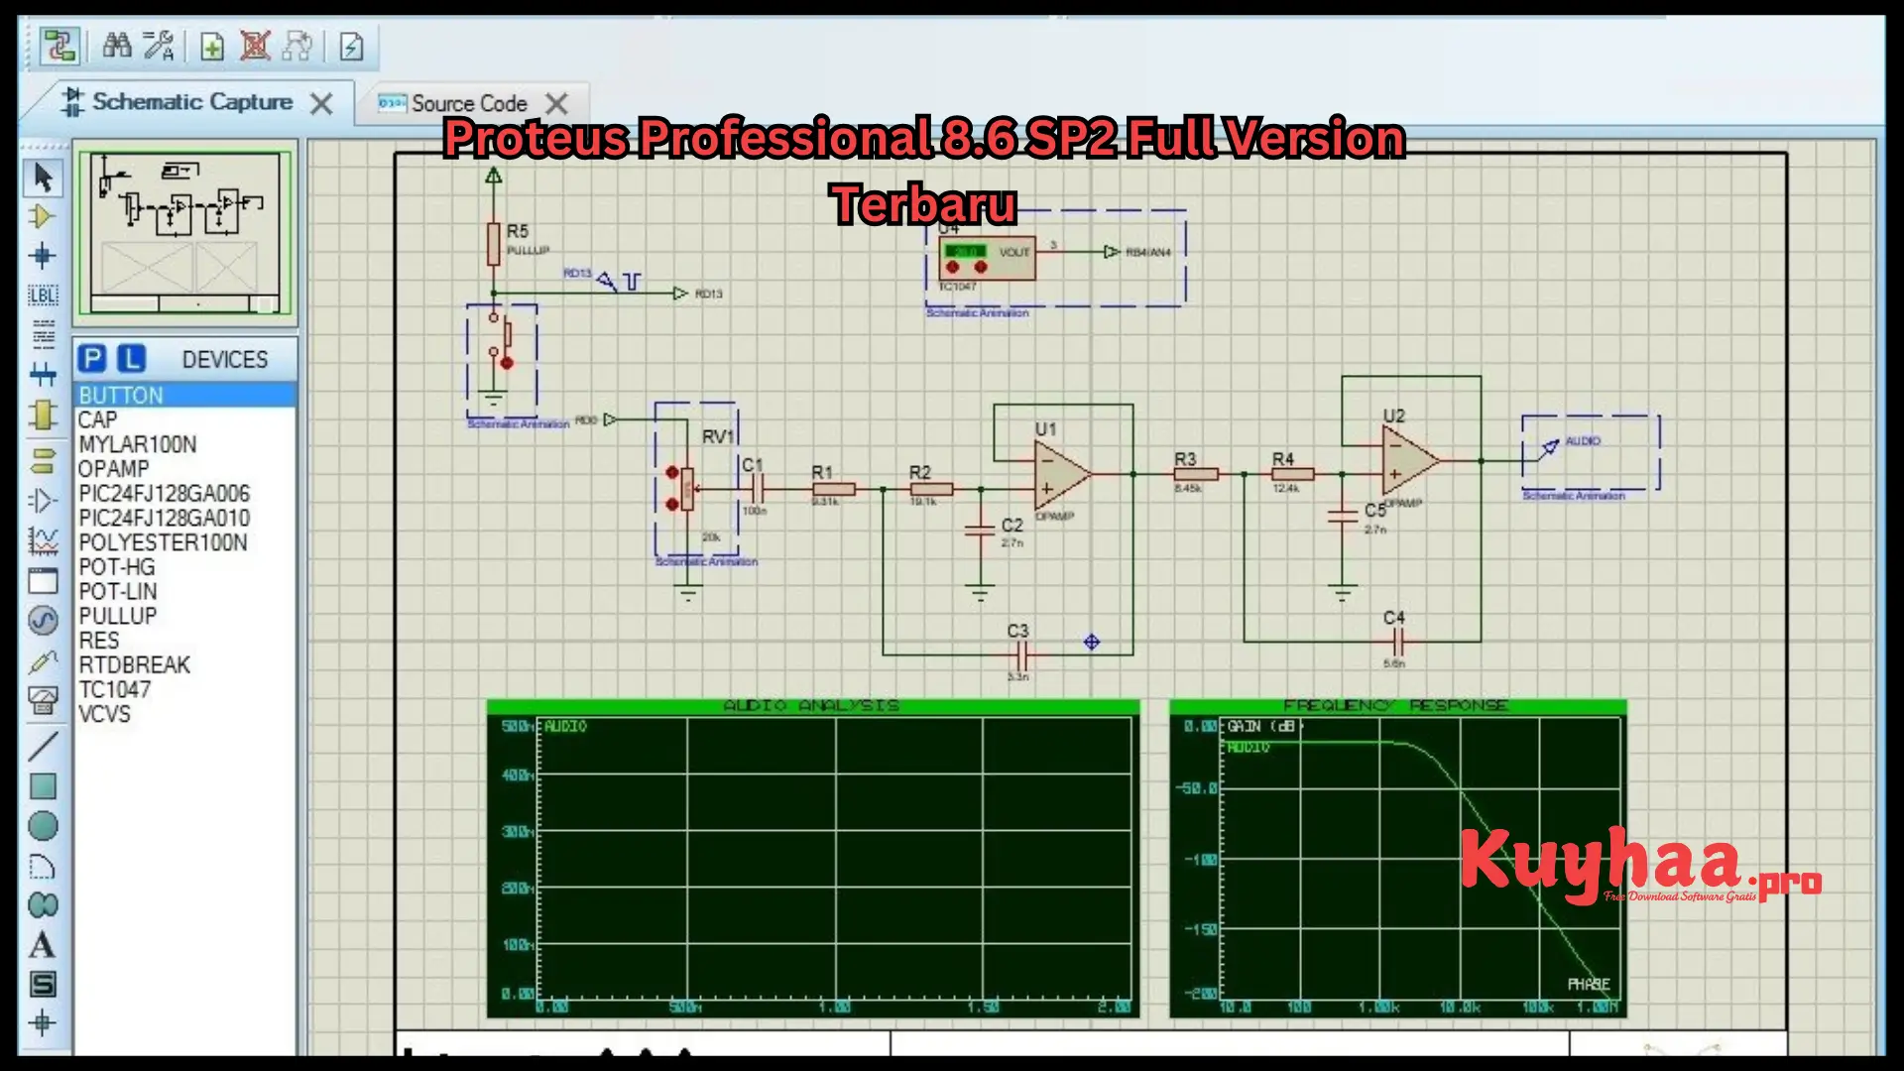Select the Probe Mode tool

(43, 661)
